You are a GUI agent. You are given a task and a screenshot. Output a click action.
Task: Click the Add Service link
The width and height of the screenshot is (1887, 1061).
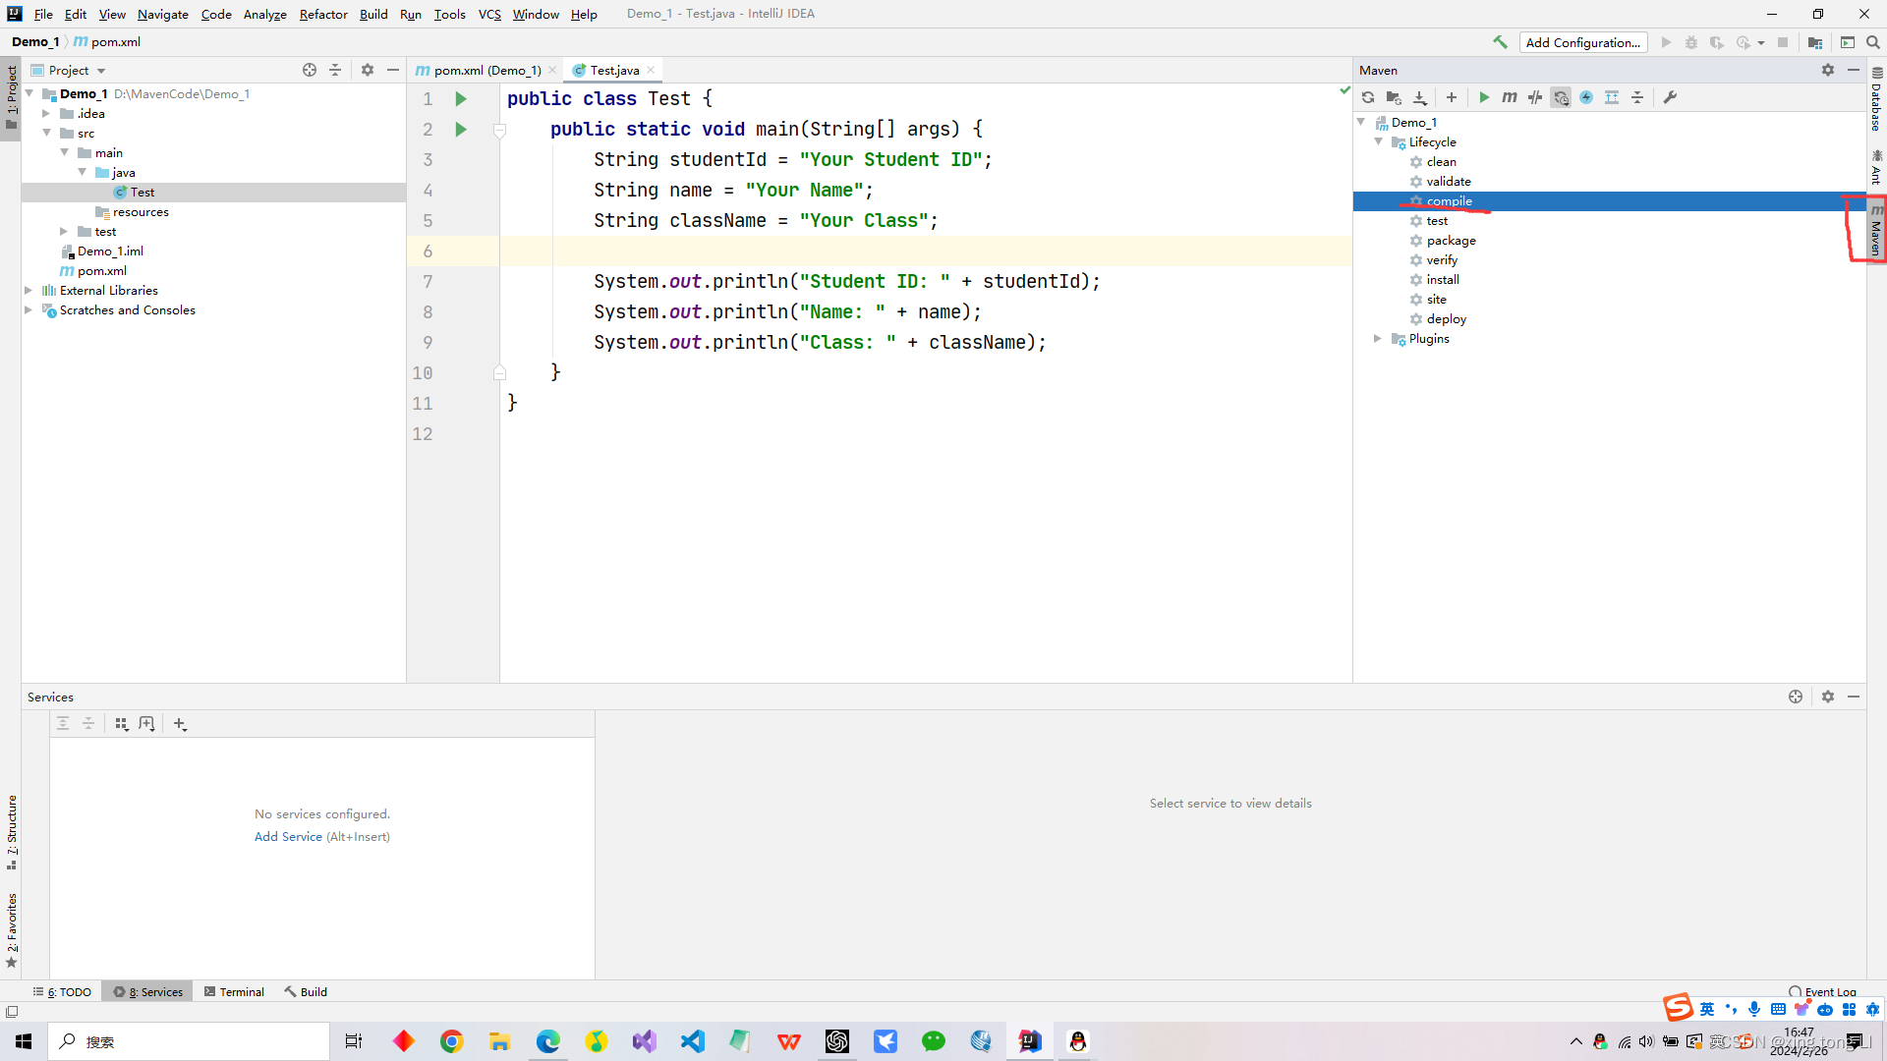(288, 836)
